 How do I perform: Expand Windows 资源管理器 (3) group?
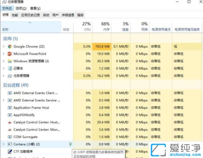click(x=3, y=61)
